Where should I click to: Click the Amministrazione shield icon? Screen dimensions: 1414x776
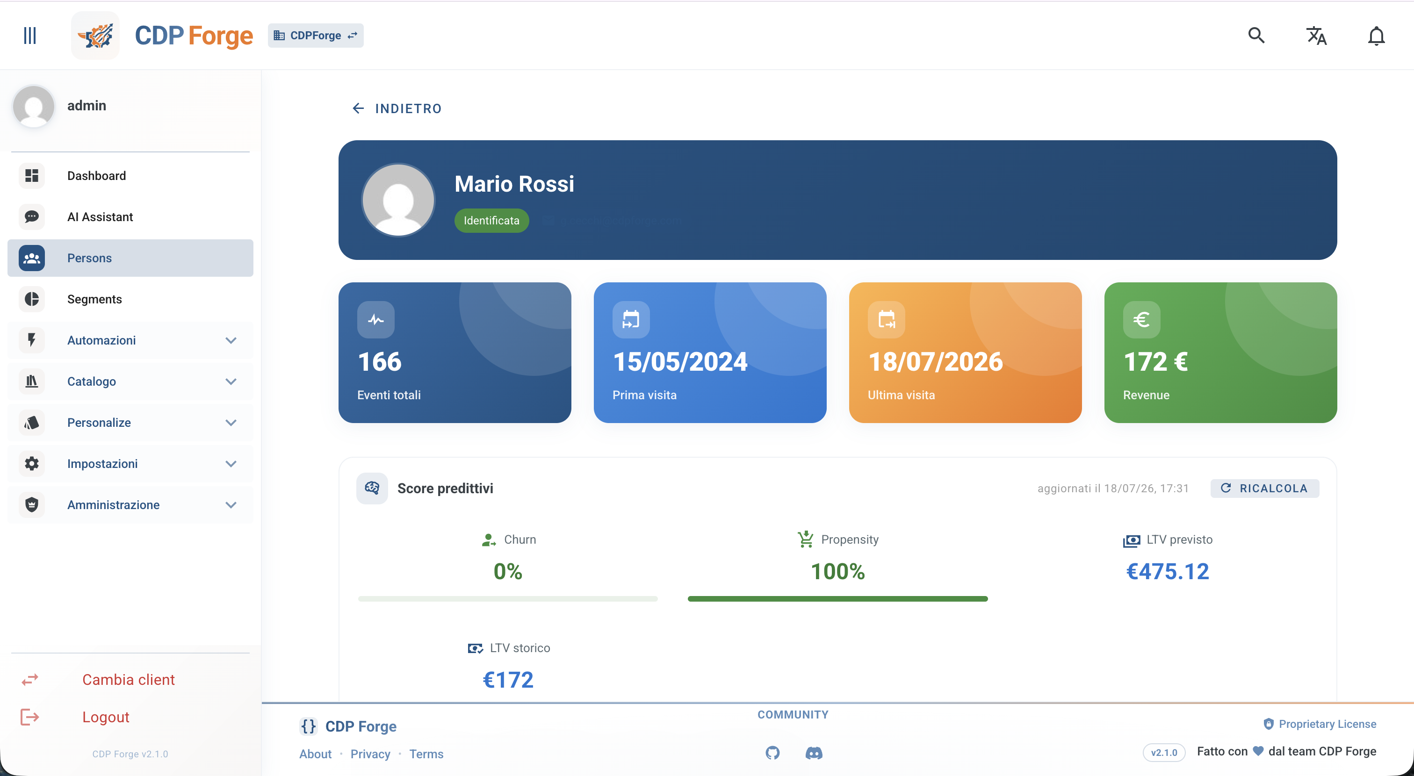[x=32, y=505]
